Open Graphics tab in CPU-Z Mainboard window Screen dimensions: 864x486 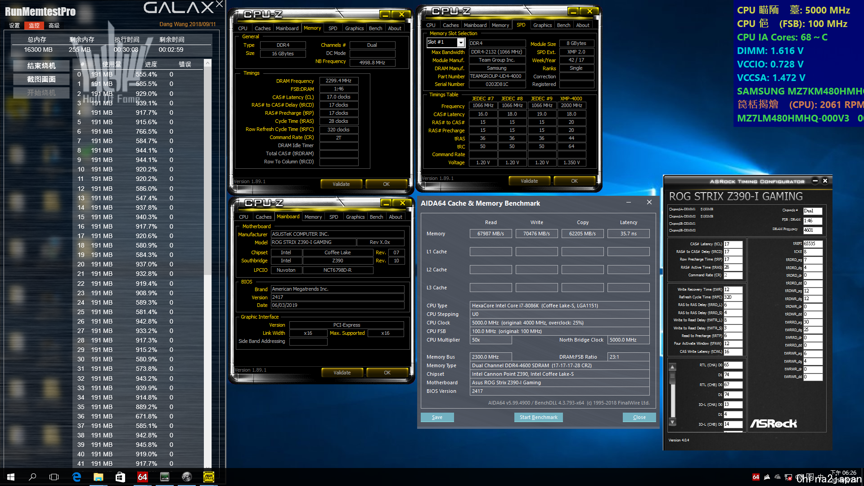355,217
